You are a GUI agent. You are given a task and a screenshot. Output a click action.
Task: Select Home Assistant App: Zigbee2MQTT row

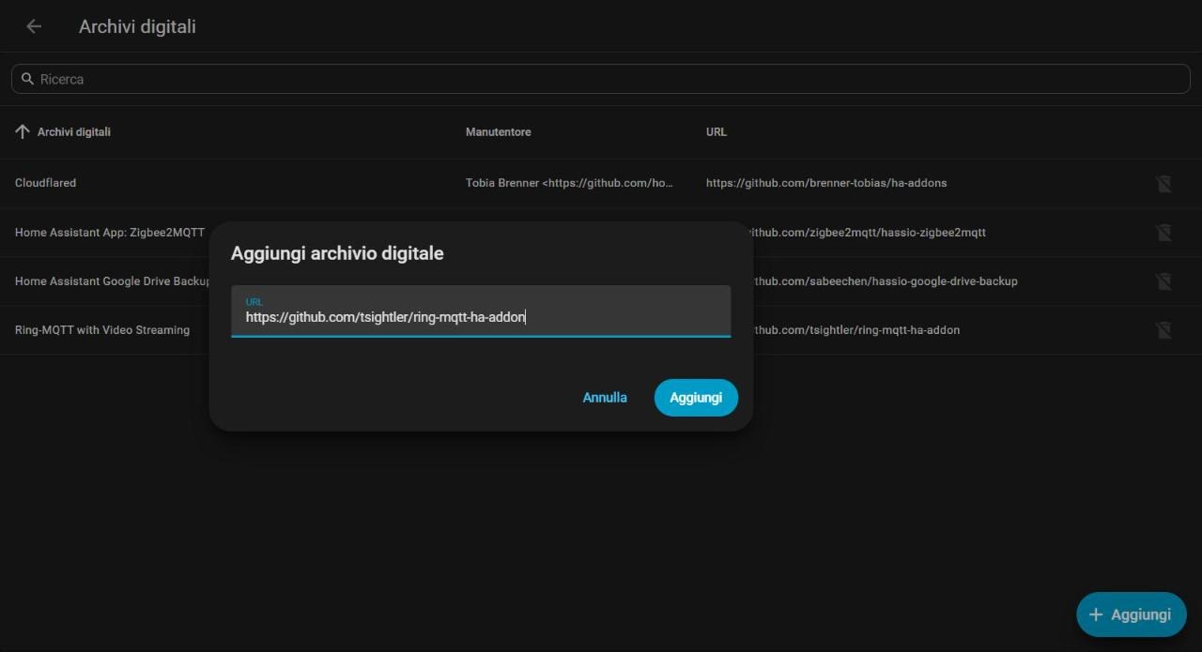coord(110,233)
